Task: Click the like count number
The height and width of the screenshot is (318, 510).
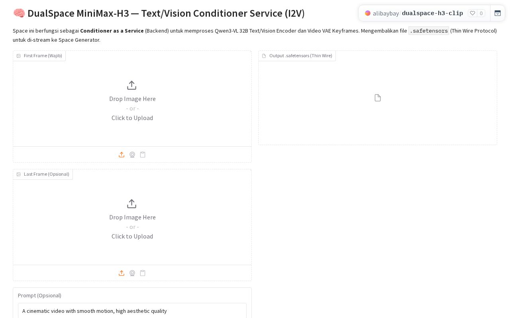Action: (x=481, y=13)
